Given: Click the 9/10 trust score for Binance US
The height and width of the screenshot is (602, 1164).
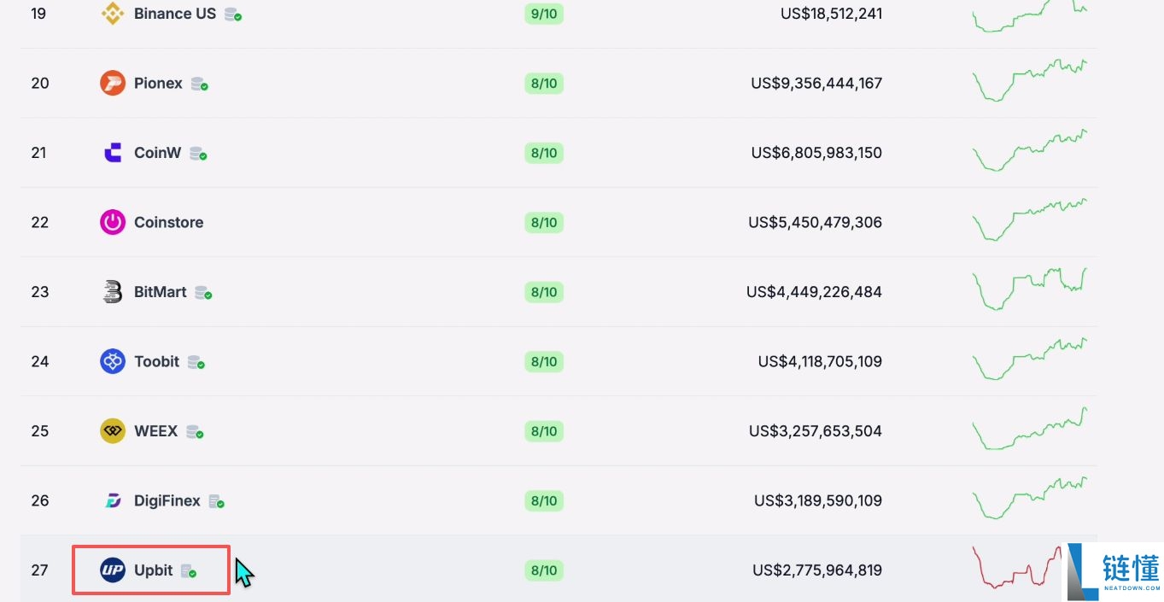Looking at the screenshot, I should coord(544,15).
